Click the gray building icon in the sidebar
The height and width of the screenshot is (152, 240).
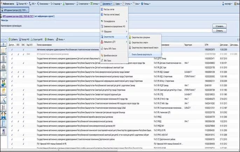click(x=3, y=59)
